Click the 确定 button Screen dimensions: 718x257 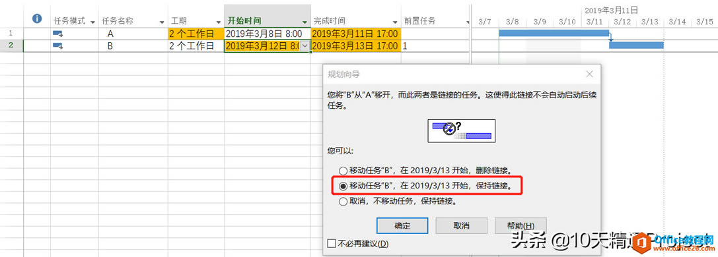click(402, 225)
